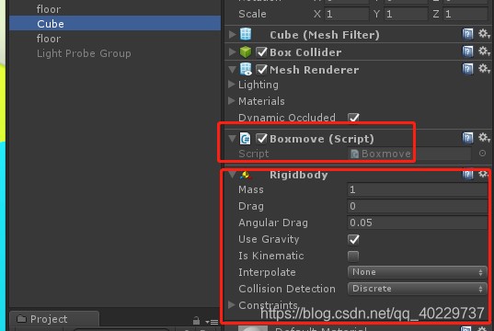Click the Cube (Mesh Filter) title text
This screenshot has width=494, height=331.
point(325,35)
